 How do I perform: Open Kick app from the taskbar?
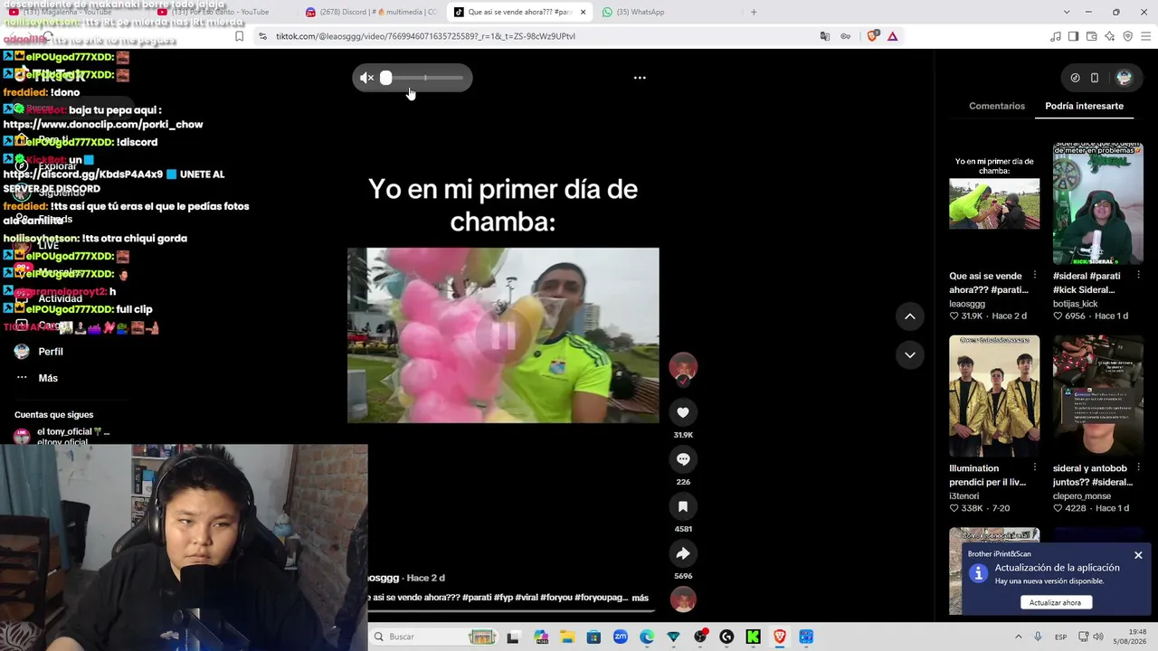pos(753,637)
